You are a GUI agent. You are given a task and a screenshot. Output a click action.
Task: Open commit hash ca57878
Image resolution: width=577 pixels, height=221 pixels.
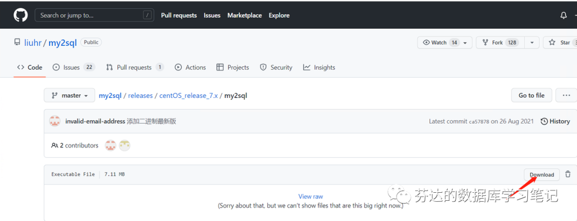click(x=479, y=121)
